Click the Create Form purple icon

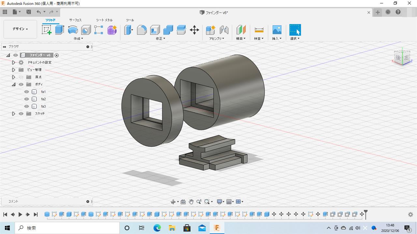click(112, 30)
